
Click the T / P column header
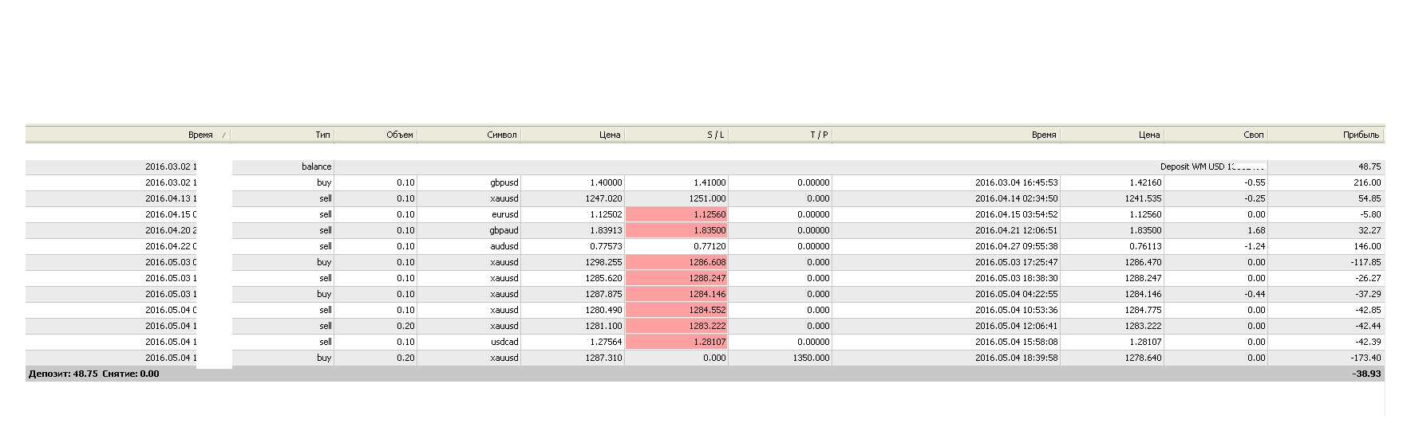pyautogui.click(x=819, y=135)
